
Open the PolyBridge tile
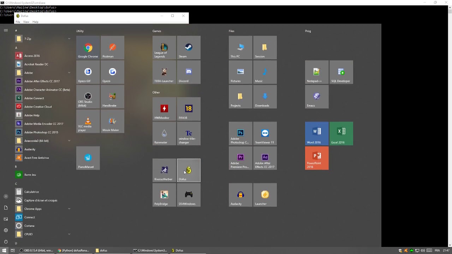point(164,195)
